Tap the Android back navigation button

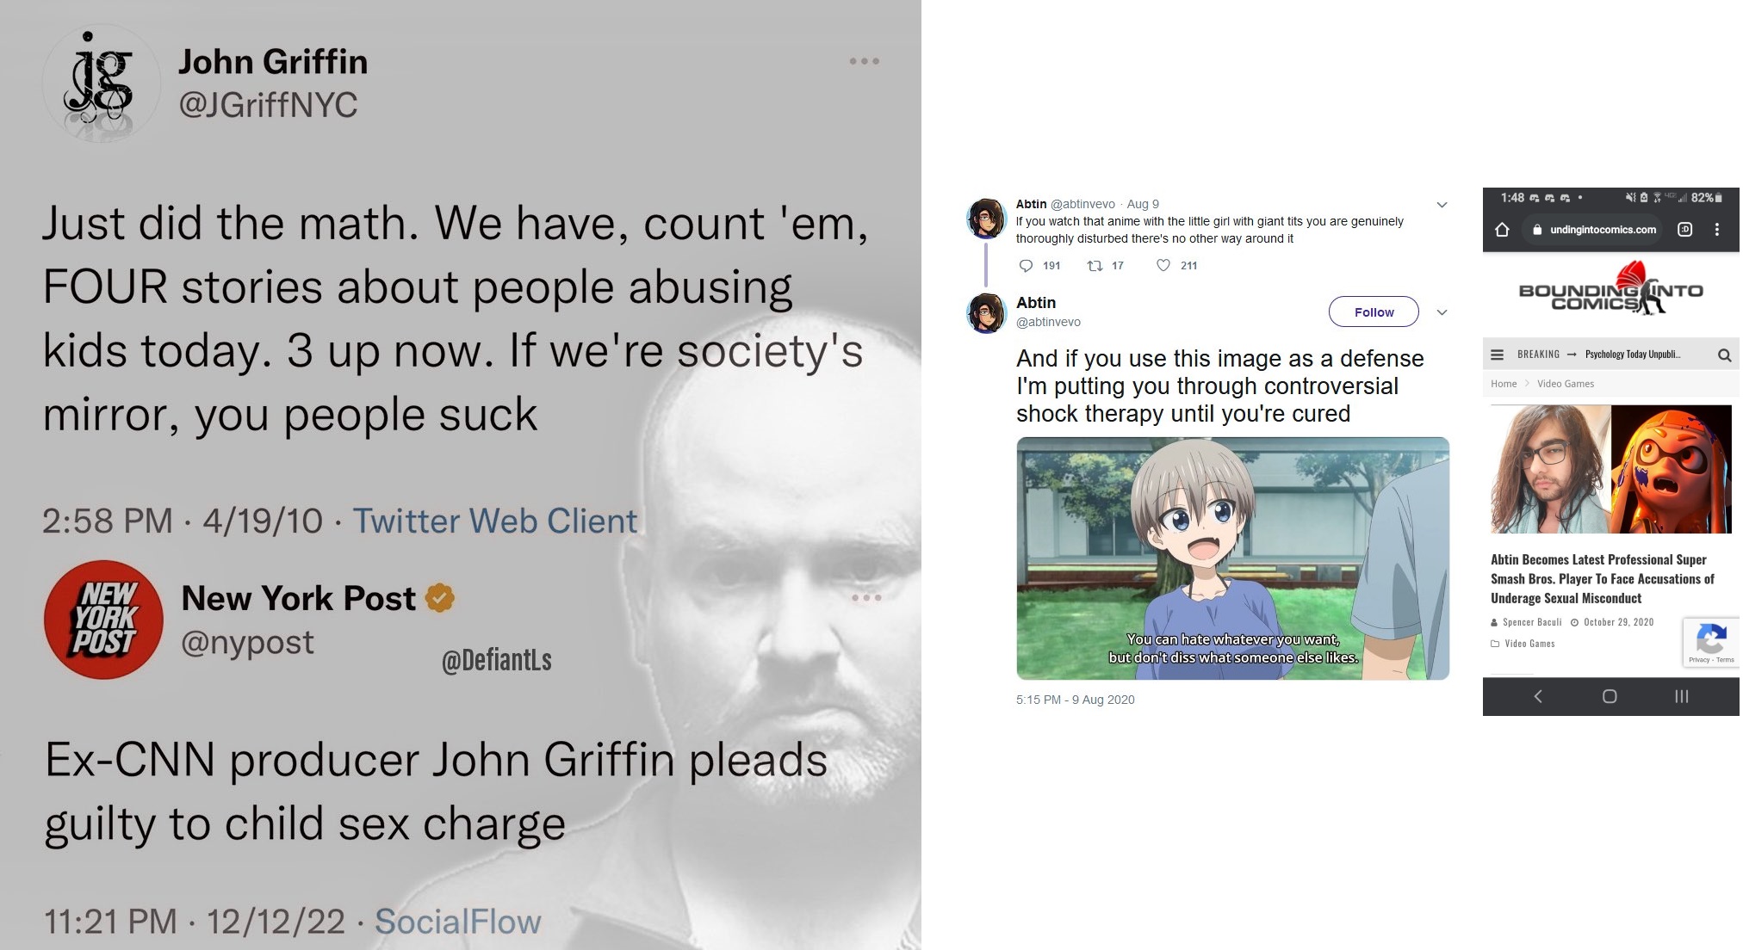[x=1538, y=696]
